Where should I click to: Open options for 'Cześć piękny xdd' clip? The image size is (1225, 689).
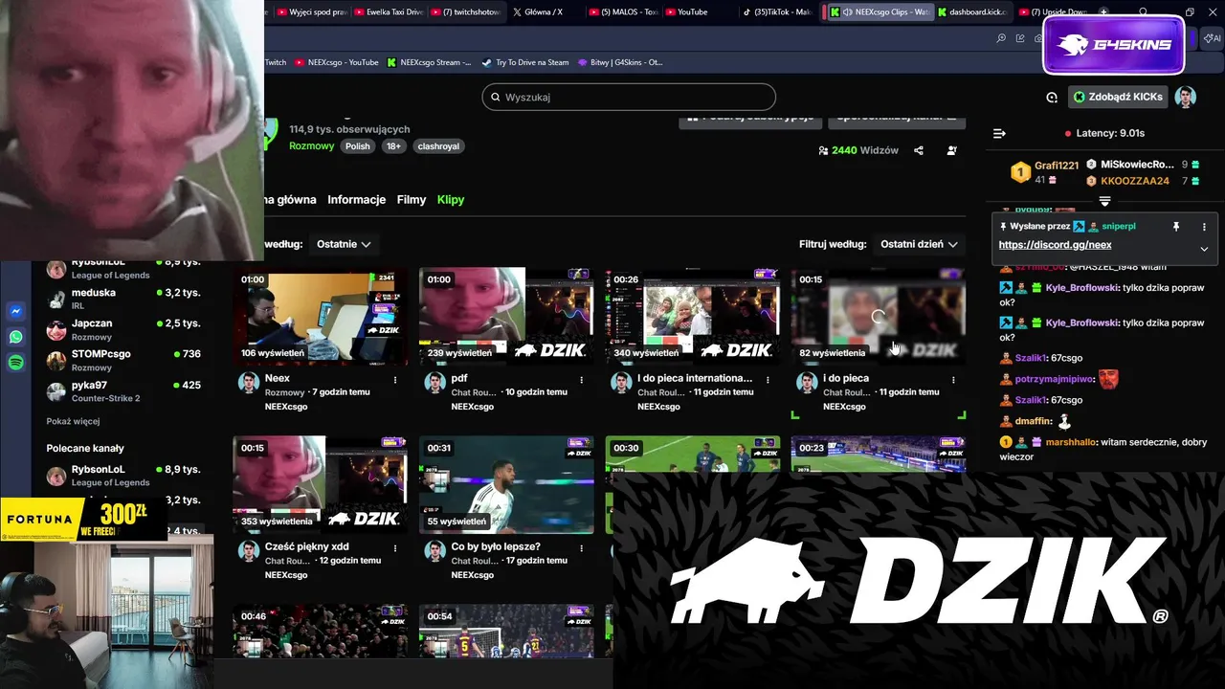point(395,548)
